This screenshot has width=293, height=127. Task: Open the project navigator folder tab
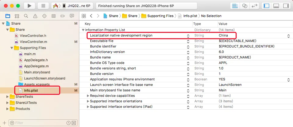pyautogui.click(x=8, y=16)
